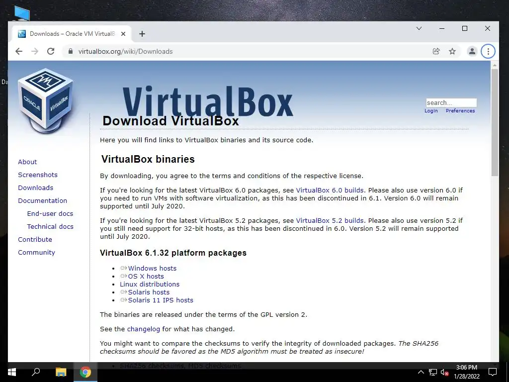This screenshot has height=382, width=509.
Task: Open the Chrome profile avatar
Action: pyautogui.click(x=472, y=51)
